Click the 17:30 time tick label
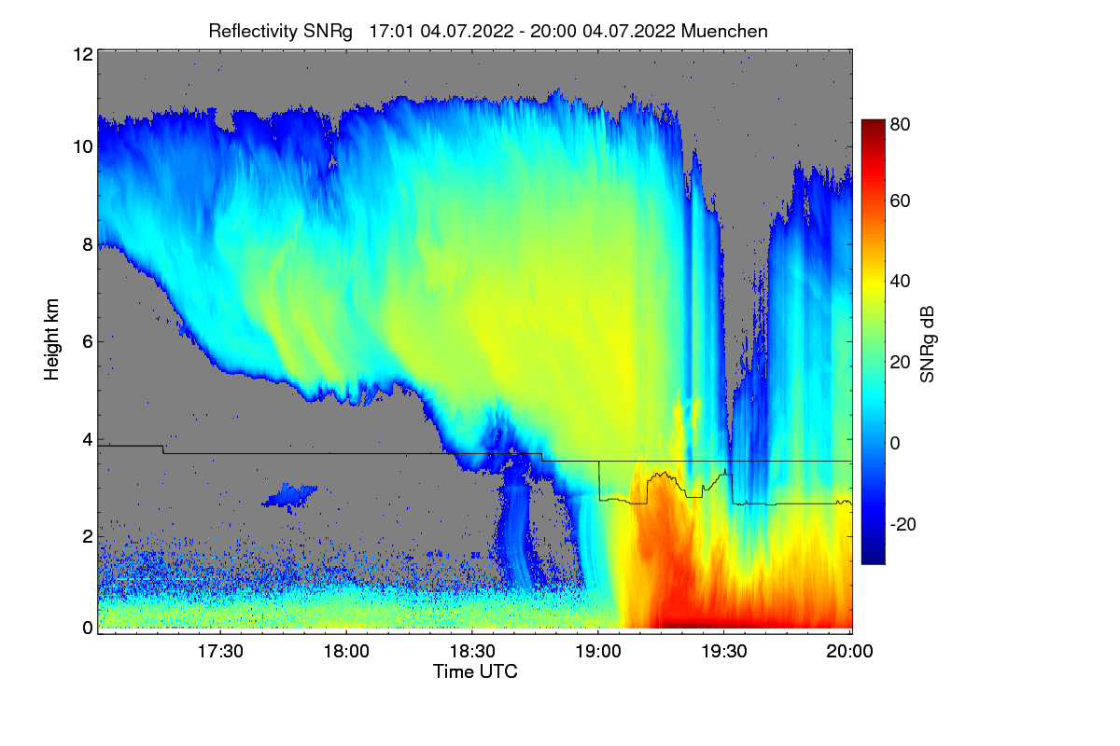The height and width of the screenshot is (746, 1120). pyautogui.click(x=219, y=651)
